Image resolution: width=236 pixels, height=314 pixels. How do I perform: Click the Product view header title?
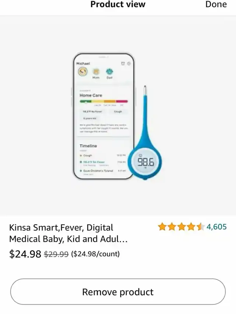coord(118,4)
